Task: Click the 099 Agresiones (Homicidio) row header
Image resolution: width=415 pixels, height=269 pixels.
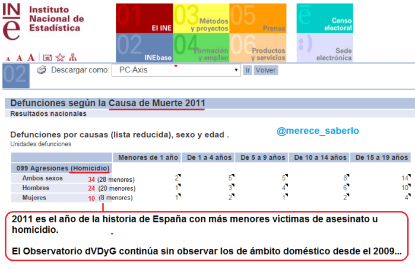Action: (x=62, y=168)
